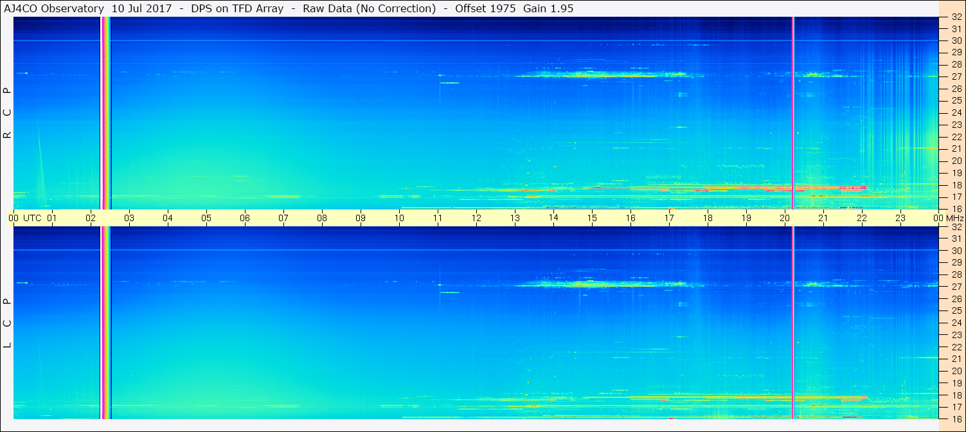Click the '04' hour tick label
Image resolution: width=966 pixels, height=432 pixels.
(168, 218)
